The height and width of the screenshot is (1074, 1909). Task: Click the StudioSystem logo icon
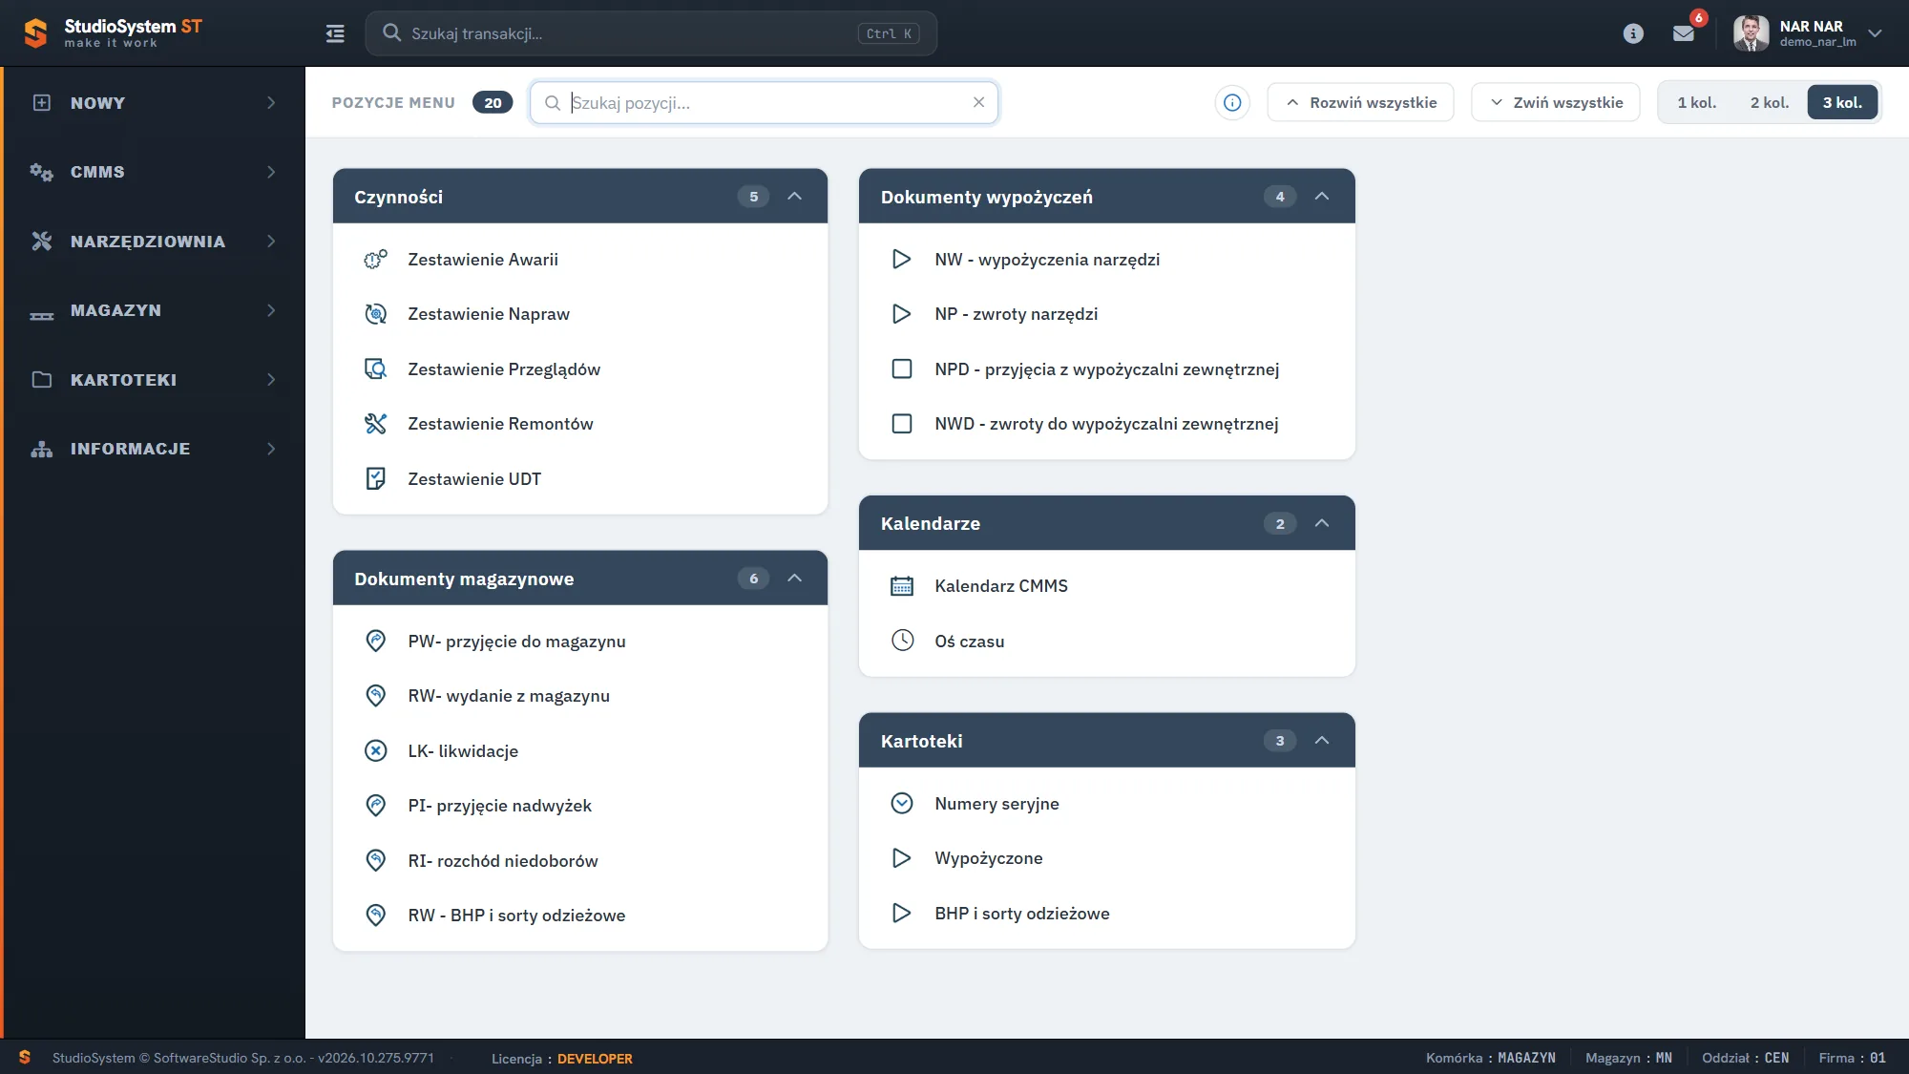point(35,33)
